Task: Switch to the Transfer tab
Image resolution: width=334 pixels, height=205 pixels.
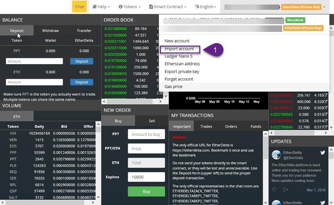Action: pyautogui.click(x=84, y=31)
